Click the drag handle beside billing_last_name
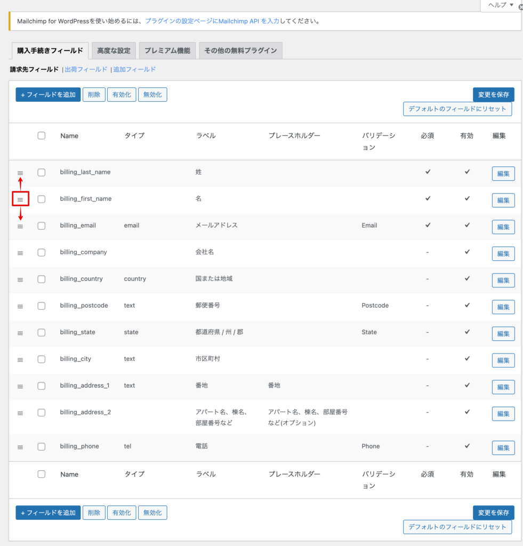Image resolution: width=523 pixels, height=546 pixels. 20,173
